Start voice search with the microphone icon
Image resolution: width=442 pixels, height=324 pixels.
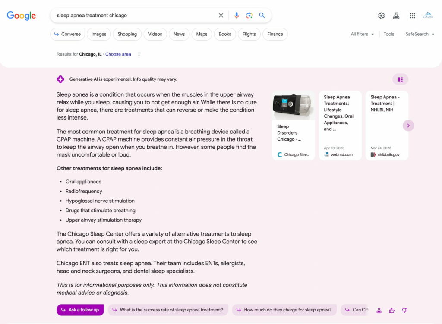tap(237, 15)
